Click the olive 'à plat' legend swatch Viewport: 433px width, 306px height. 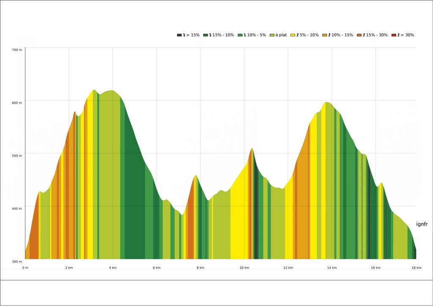coord(272,35)
